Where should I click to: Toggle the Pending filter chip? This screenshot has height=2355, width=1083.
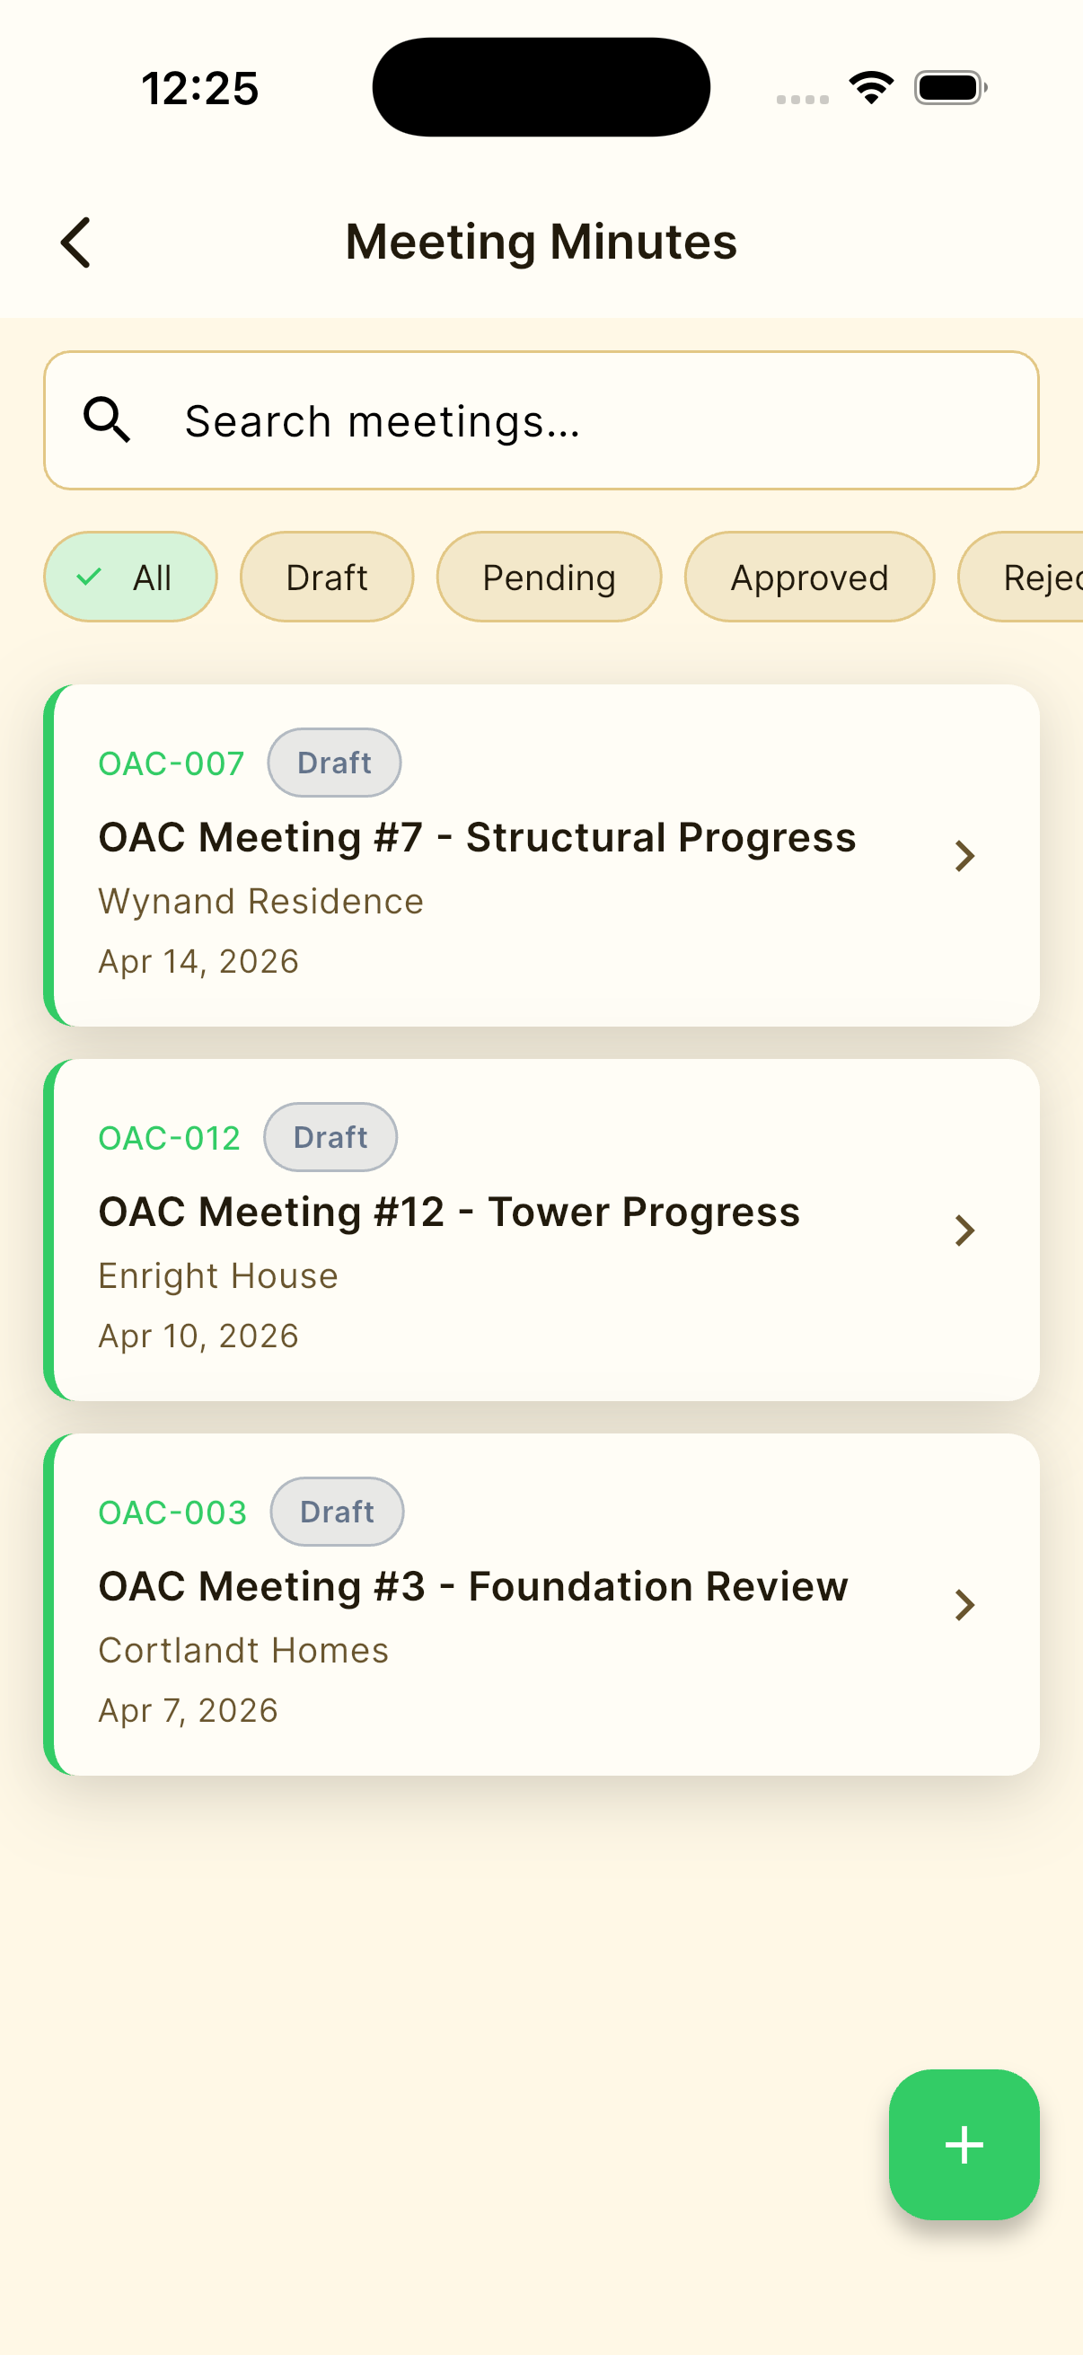(549, 577)
